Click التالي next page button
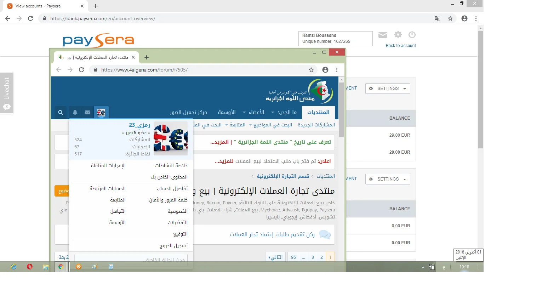The image size is (548, 296). [x=275, y=257]
